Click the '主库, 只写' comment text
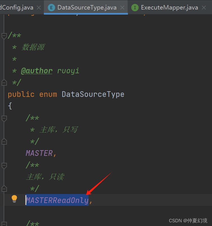The image size is (212, 226). pyautogui.click(x=58, y=130)
